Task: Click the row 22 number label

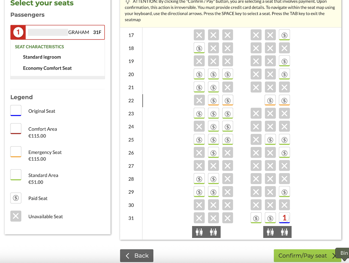Action: point(131,101)
